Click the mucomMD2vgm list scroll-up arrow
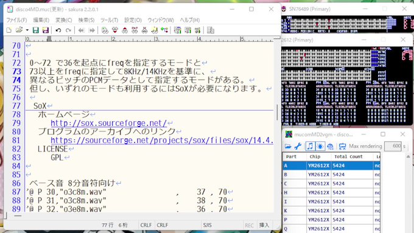Screen dimensions: 414x233 click(x=408, y=156)
